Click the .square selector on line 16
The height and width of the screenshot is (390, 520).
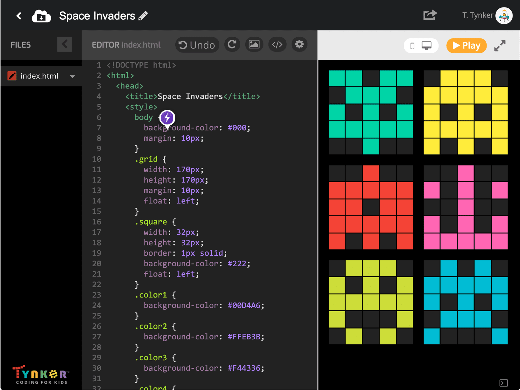click(x=151, y=222)
